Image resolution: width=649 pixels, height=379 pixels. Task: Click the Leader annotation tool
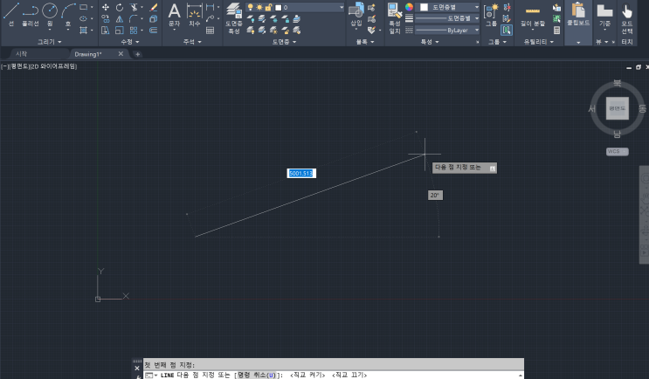coord(211,18)
